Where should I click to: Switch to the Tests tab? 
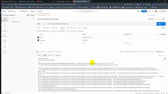pos(79,28)
